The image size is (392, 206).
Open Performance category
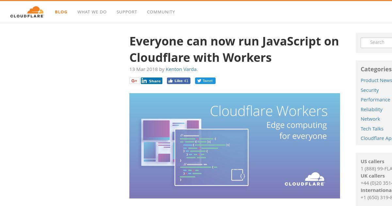coord(375,100)
